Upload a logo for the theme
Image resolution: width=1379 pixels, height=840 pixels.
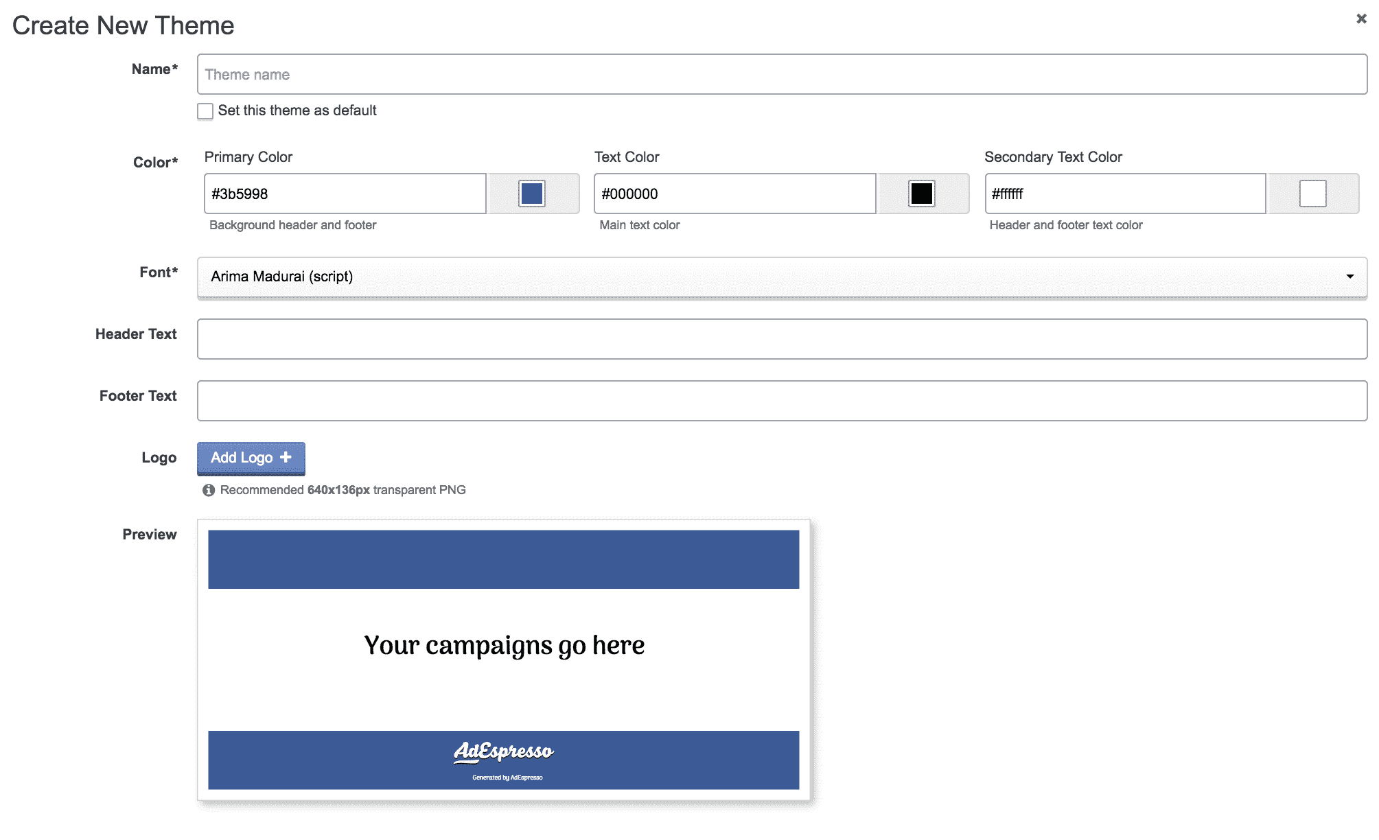point(251,458)
